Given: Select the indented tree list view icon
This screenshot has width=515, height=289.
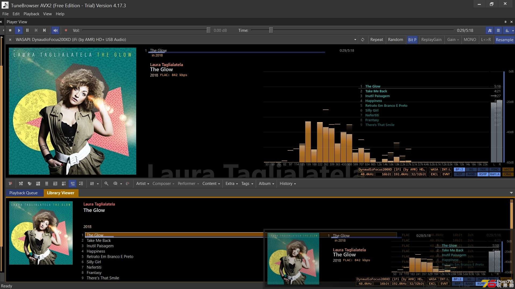Looking at the screenshot, I should pyautogui.click(x=81, y=184).
